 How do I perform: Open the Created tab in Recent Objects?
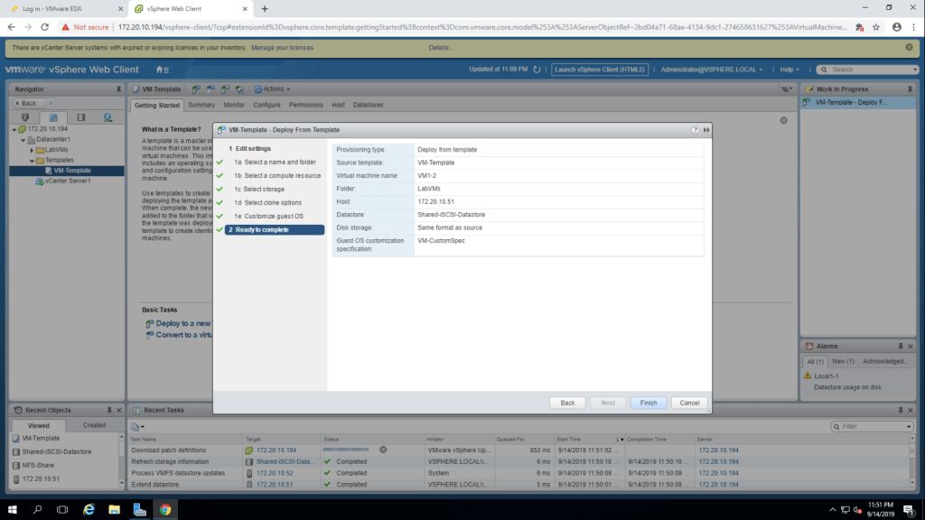tap(94, 425)
